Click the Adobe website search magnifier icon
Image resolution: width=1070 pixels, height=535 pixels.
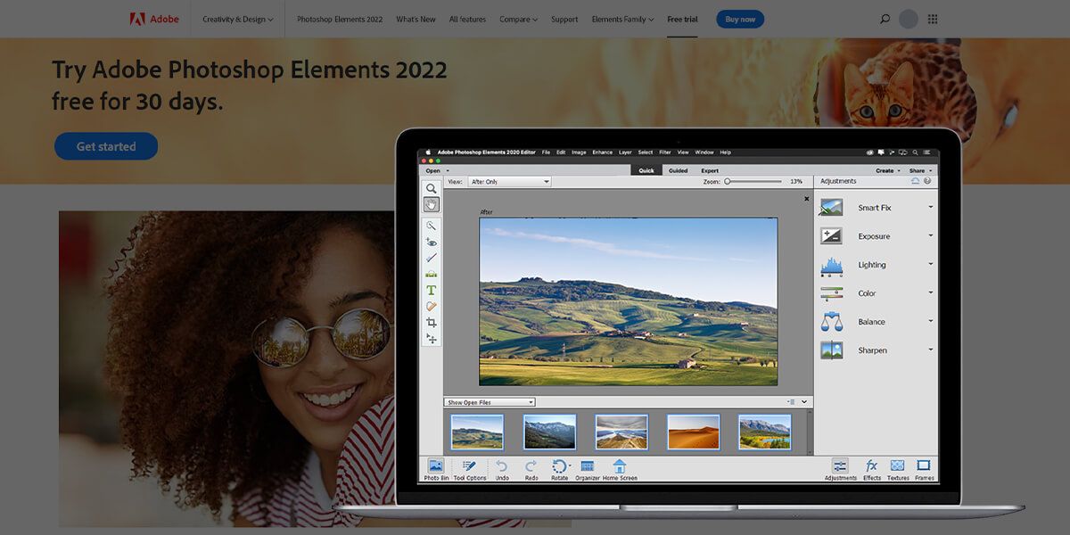tap(885, 19)
